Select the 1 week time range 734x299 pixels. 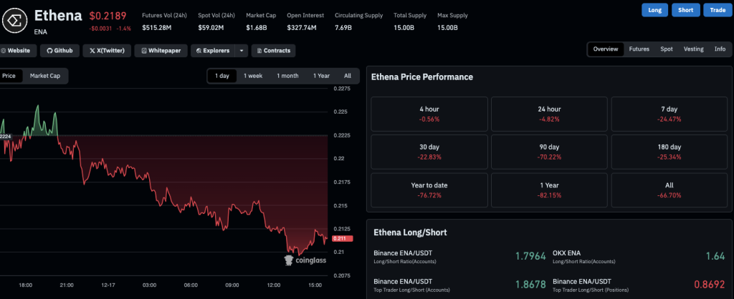pos(252,76)
